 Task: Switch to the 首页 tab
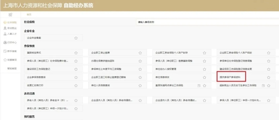pos(29,15)
